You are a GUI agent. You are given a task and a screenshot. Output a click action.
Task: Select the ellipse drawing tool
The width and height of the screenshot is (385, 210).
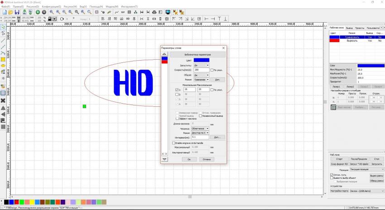(3, 66)
